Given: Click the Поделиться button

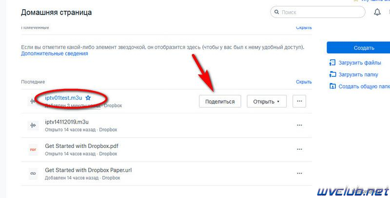Looking at the screenshot, I should (x=220, y=101).
